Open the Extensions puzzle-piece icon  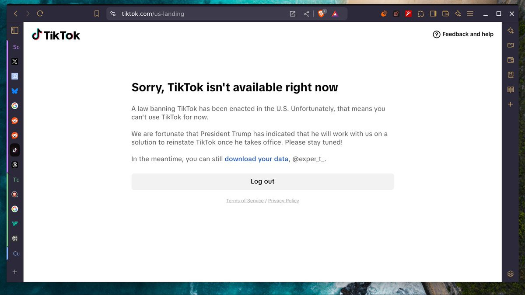click(x=421, y=14)
